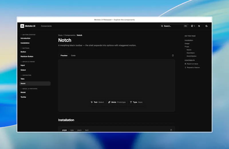229x149 pixels.
Task: Click the Select value in notch toolbar
Action: pyautogui.click(x=101, y=102)
